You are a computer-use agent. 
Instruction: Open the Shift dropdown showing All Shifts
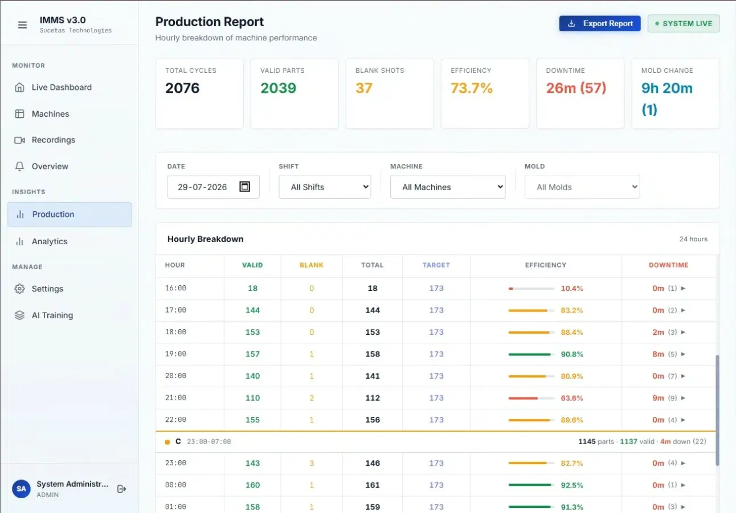coord(325,187)
